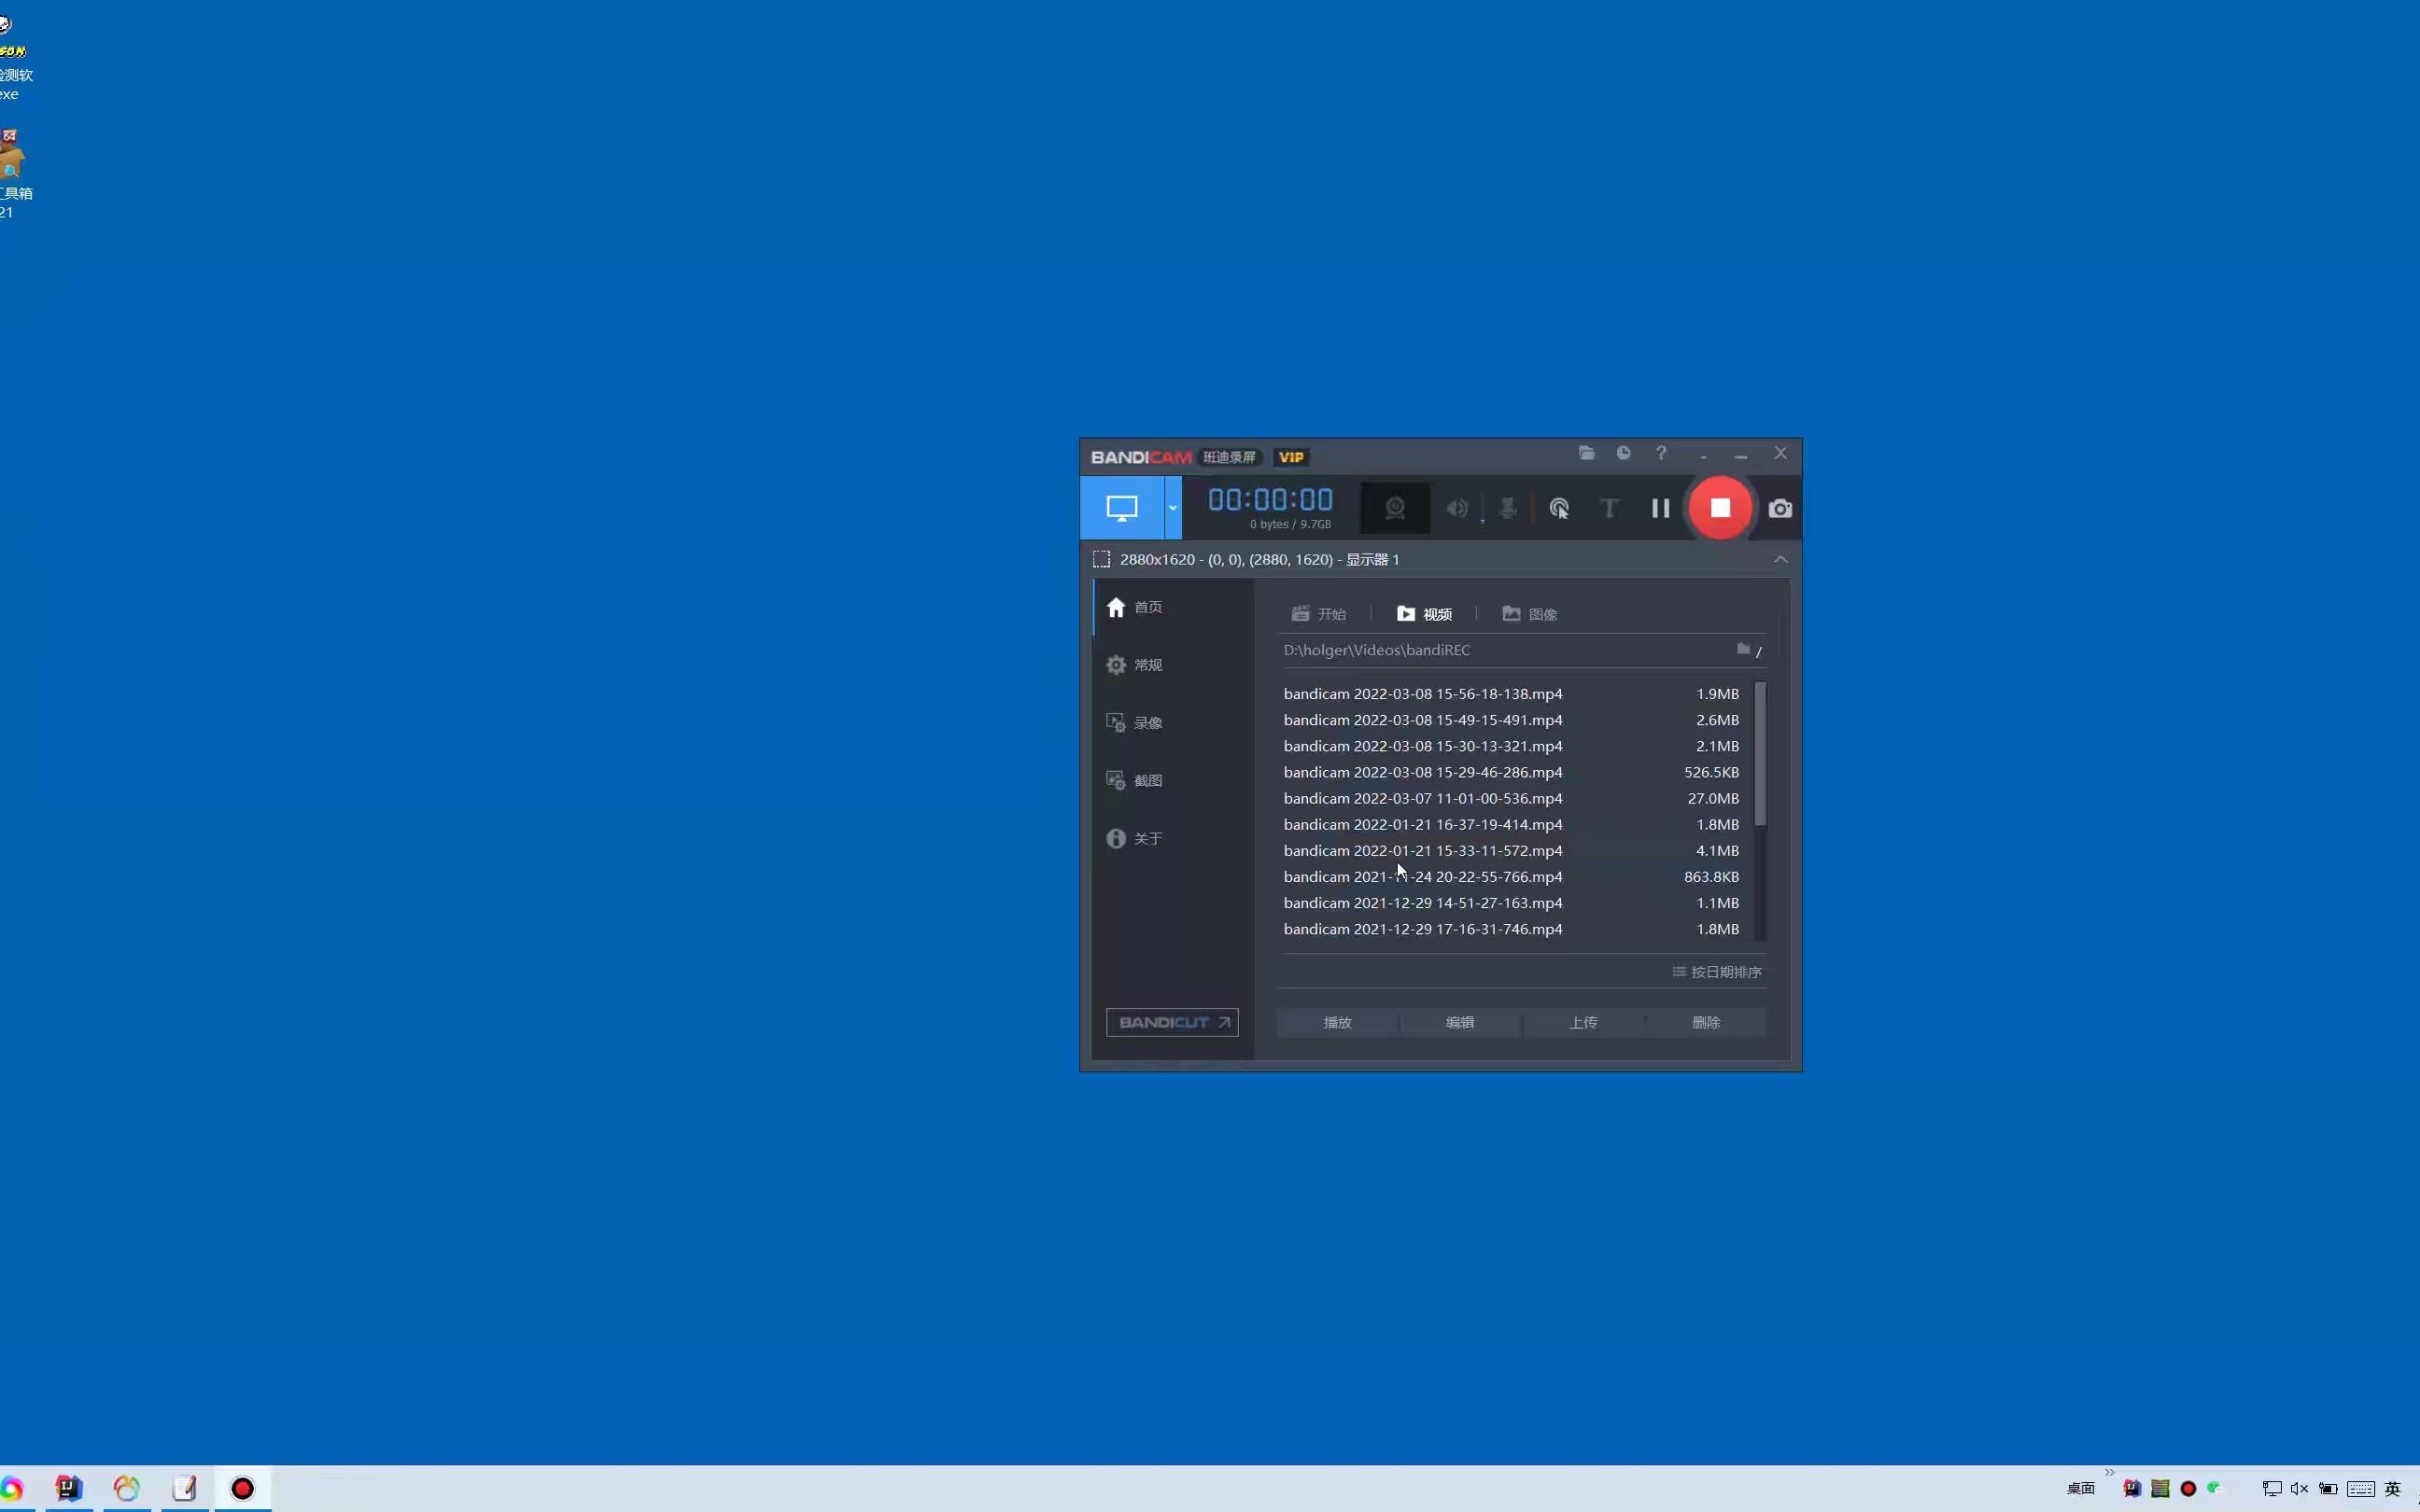2420x1512 pixels.
Task: Click the 删除 button
Action: 1705,1022
